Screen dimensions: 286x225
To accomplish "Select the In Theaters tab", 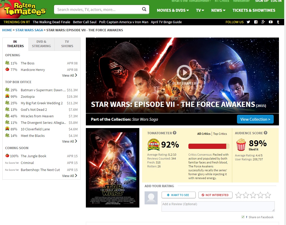I will (x=15, y=44).
